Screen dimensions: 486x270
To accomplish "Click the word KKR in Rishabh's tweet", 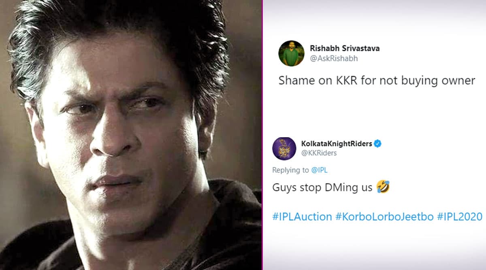I will [345, 81].
